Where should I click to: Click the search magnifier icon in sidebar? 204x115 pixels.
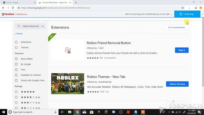point(19,26)
